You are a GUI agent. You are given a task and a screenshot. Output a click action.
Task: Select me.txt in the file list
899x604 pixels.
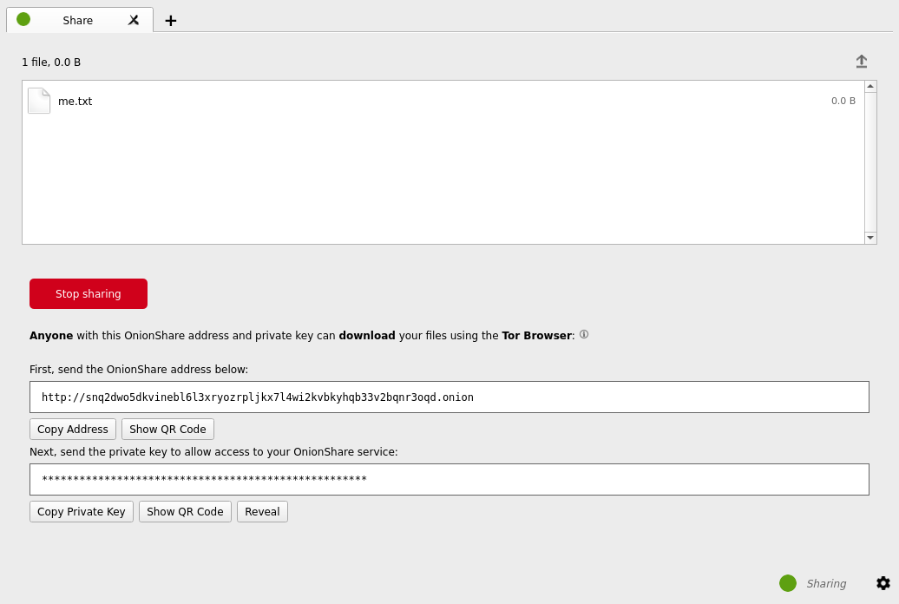(75, 101)
